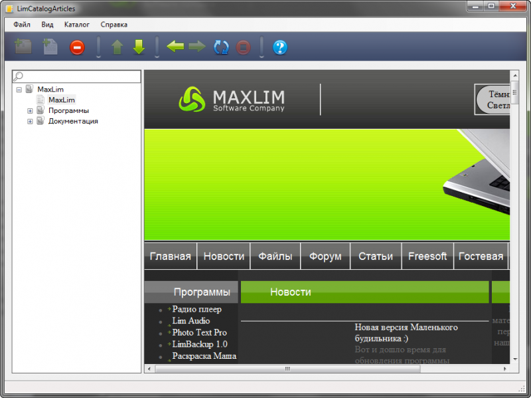
Task: Click the MaxLim root catalog icon
Action: (x=29, y=89)
